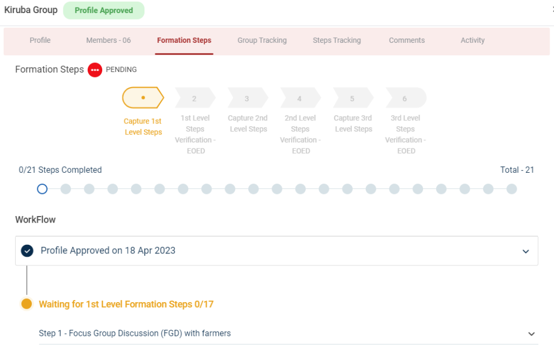Click the Capture 1st Level Steps stage icon
The image size is (554, 345).
pos(143,98)
